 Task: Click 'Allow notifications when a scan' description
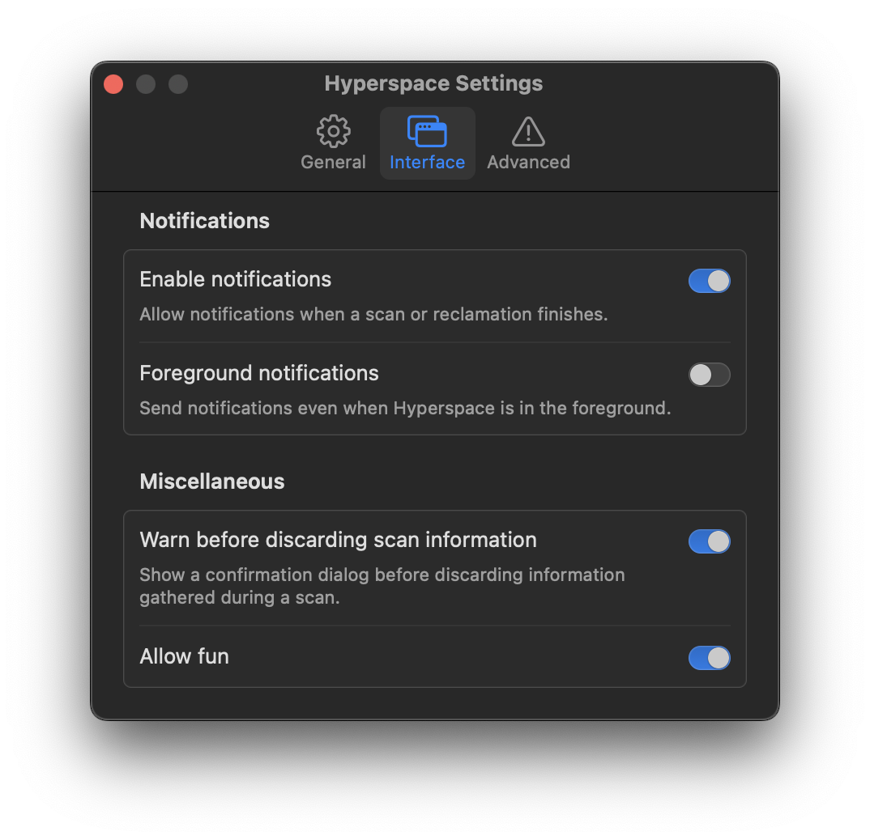(x=373, y=314)
